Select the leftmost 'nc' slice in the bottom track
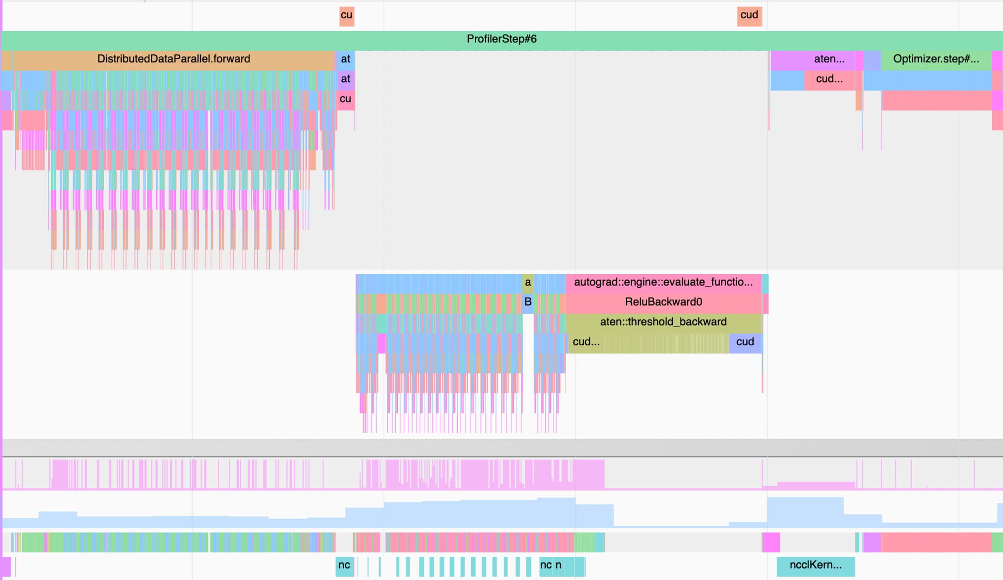The width and height of the screenshot is (1003, 580). coord(344,566)
